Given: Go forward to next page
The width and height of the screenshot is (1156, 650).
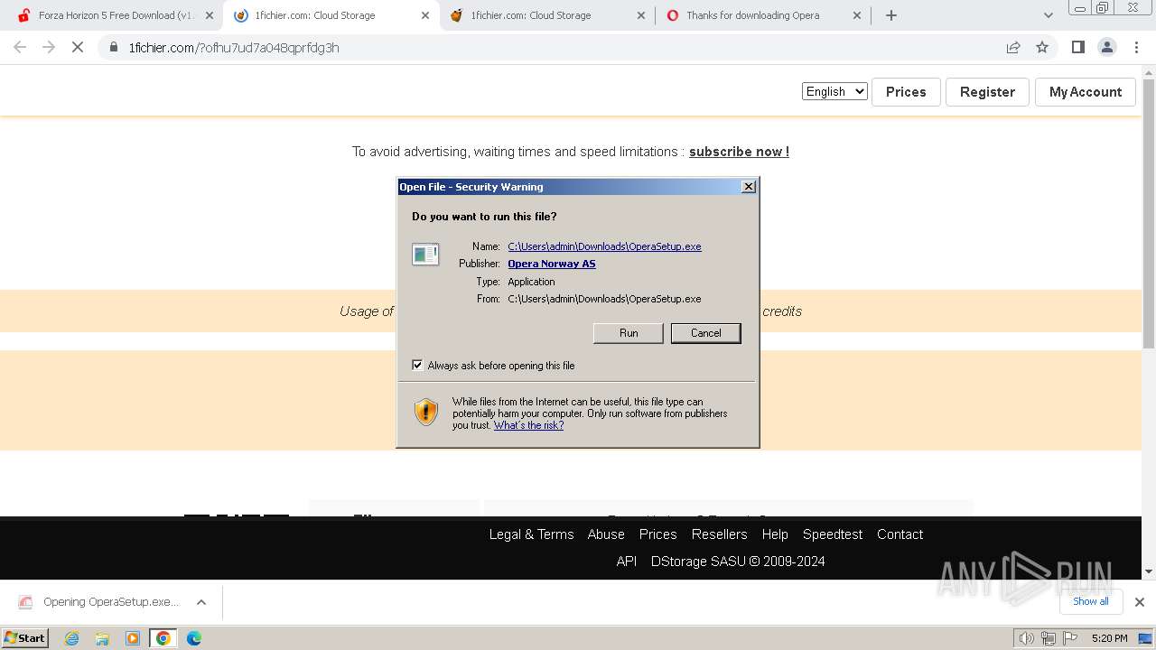Looking at the screenshot, I should [49, 47].
